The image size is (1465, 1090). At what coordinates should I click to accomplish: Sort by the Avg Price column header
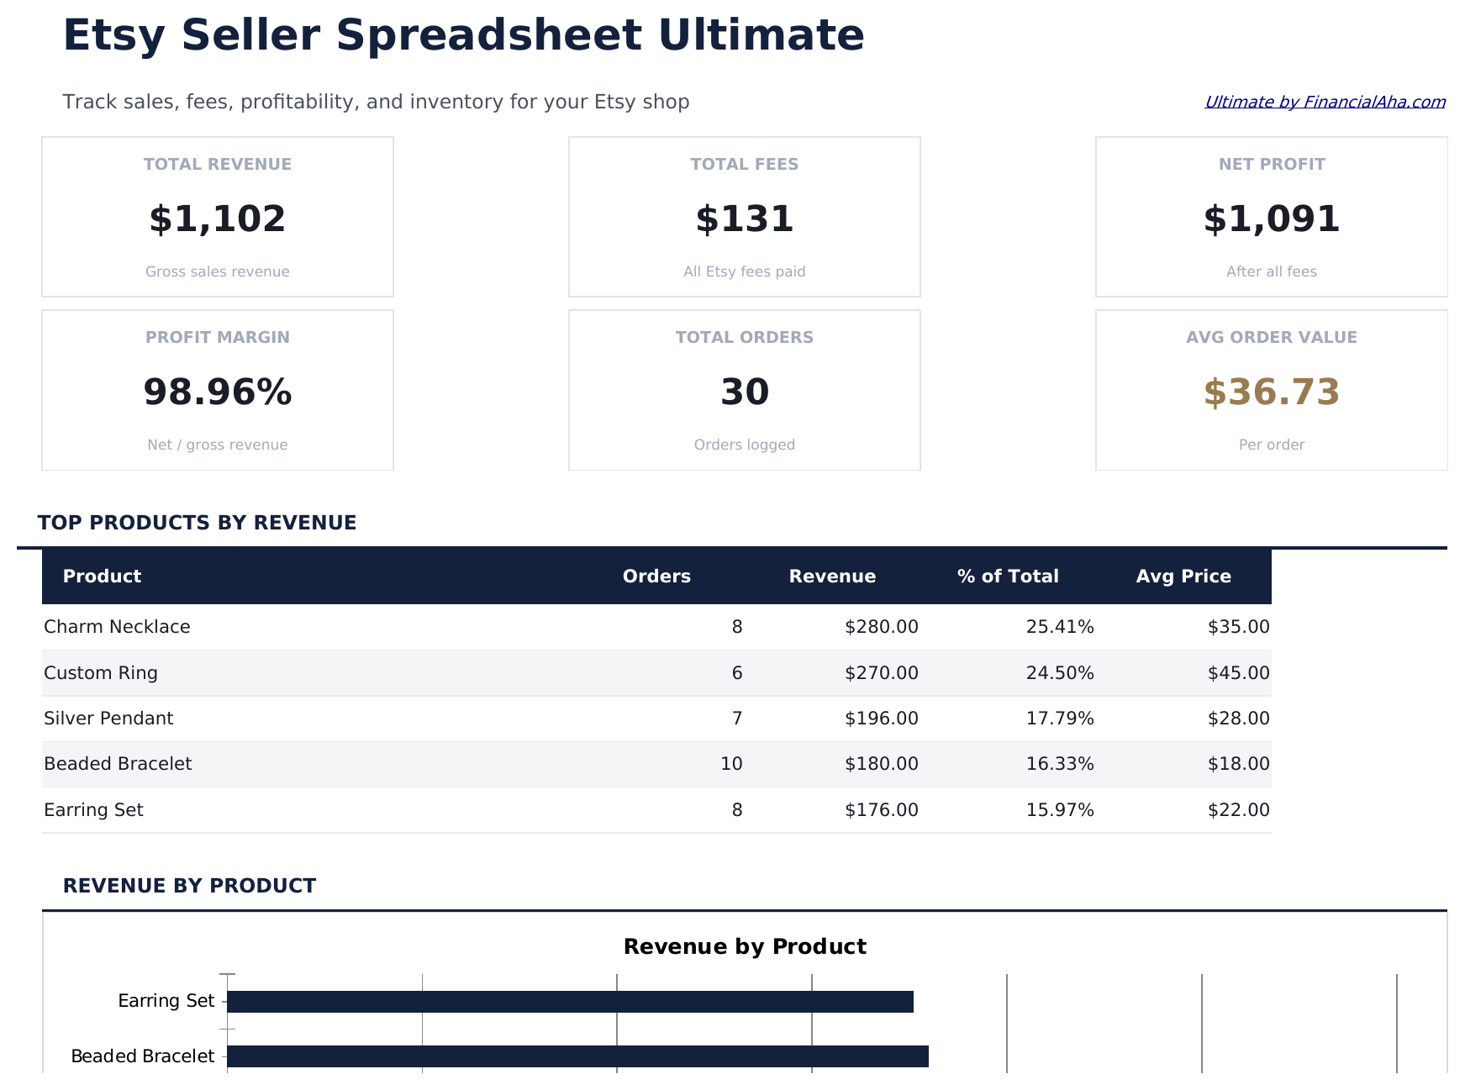pyautogui.click(x=1183, y=576)
